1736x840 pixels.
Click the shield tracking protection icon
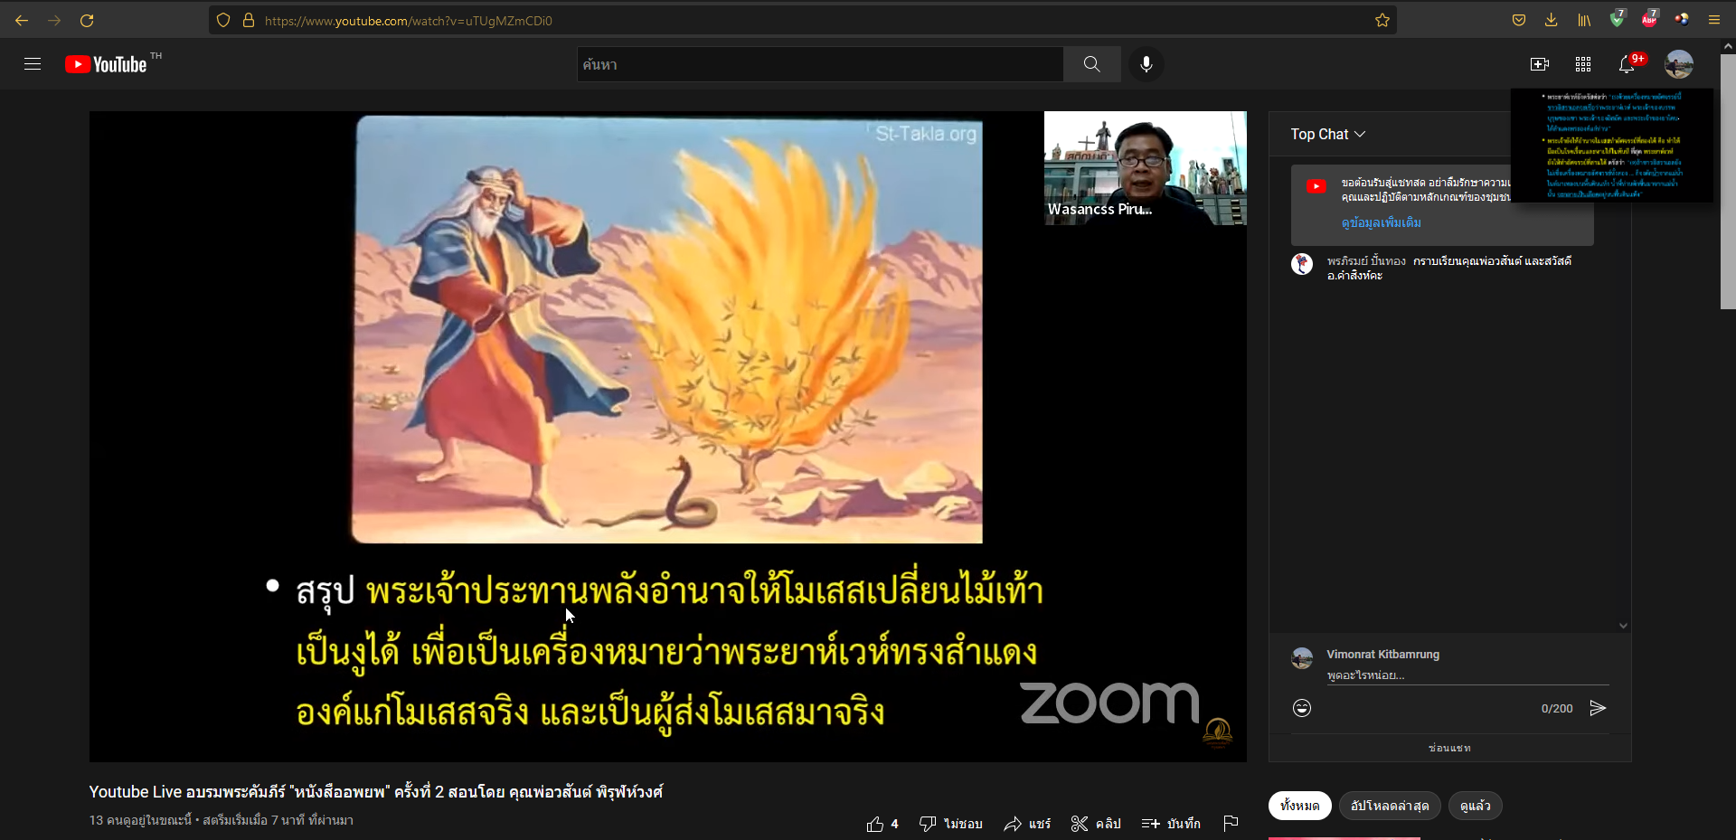point(223,20)
